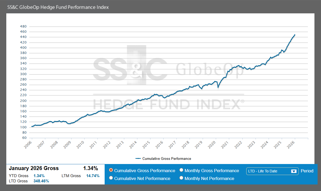321x191 pixels.
Task: Switch to Cumulative Net Performance
Action: 111,178
